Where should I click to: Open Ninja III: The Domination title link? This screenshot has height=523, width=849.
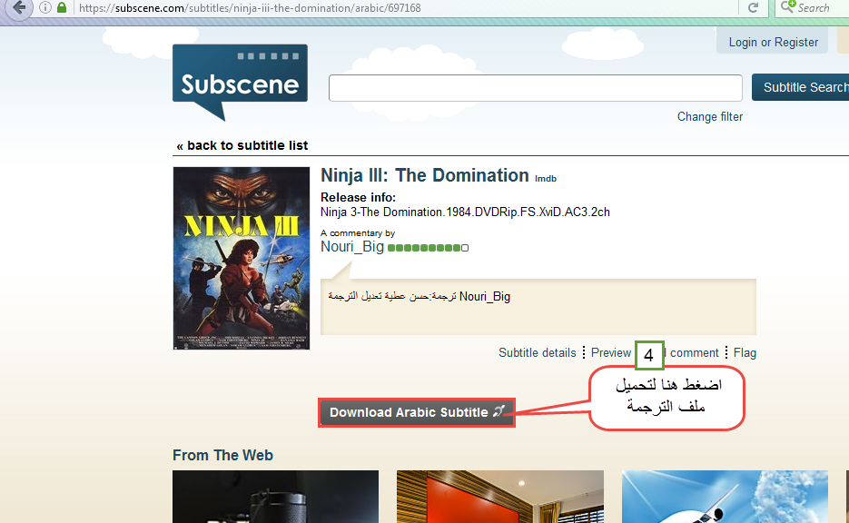tap(425, 175)
